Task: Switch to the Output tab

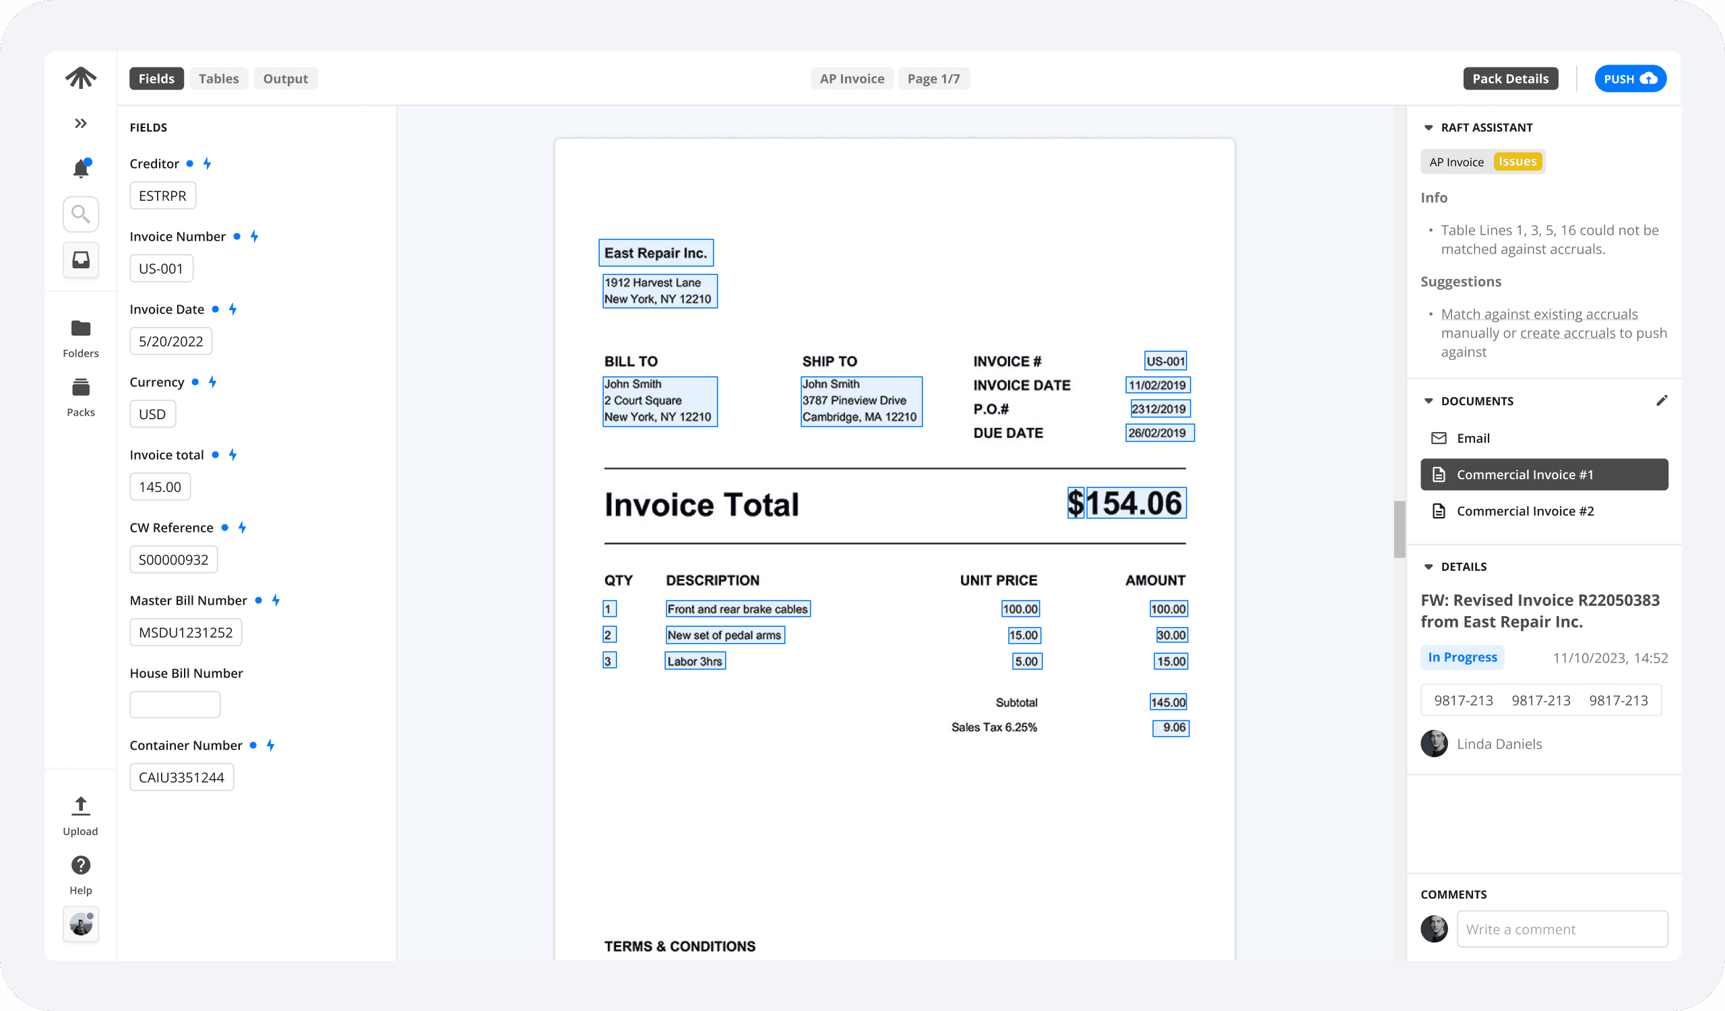Action: tap(286, 79)
